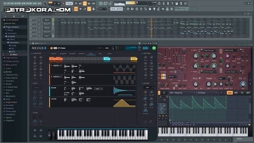254x143 pixels.
Task: Open Recent files in the browser
Action: point(10,23)
